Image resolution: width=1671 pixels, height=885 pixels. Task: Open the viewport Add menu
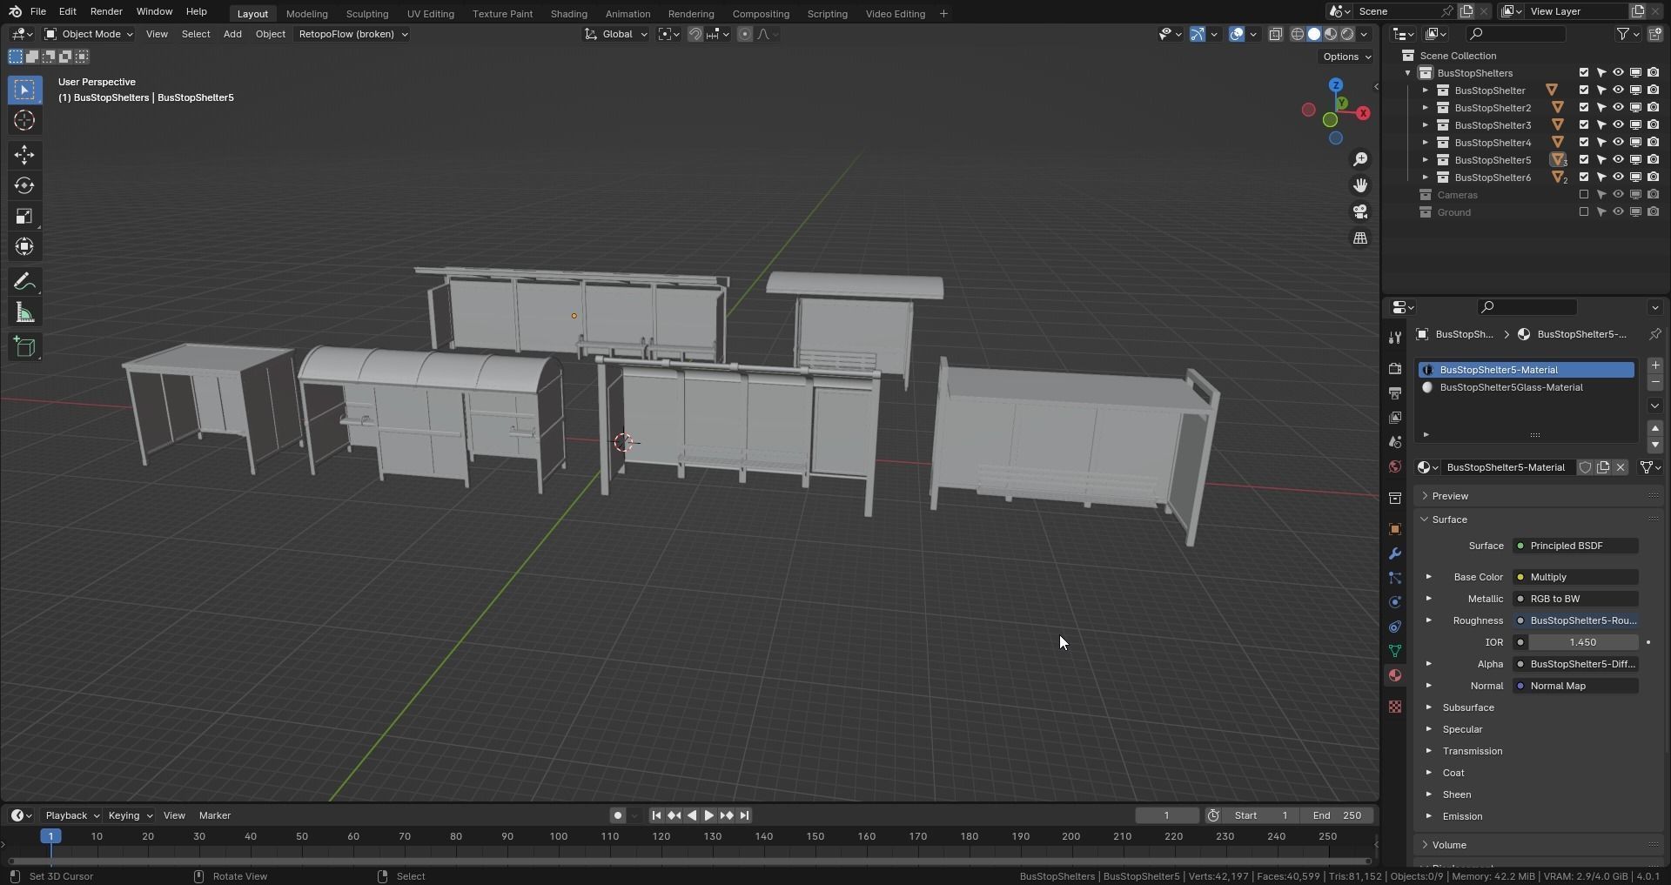point(232,34)
